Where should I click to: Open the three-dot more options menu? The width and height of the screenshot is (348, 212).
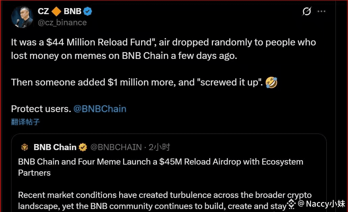[x=321, y=11]
